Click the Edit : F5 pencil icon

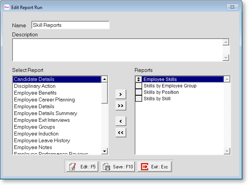coord(72,167)
